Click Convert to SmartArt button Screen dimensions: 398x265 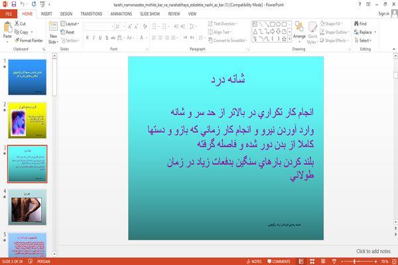pos(227,41)
